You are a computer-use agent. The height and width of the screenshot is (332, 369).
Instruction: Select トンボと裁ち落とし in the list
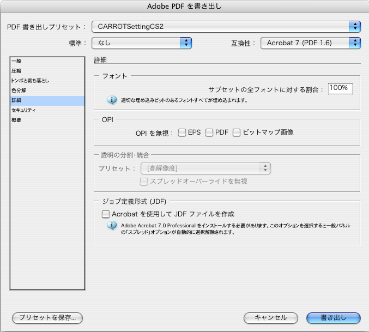(x=47, y=81)
